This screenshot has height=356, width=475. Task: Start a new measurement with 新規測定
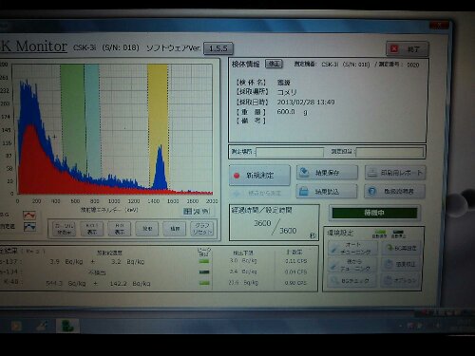point(259,175)
